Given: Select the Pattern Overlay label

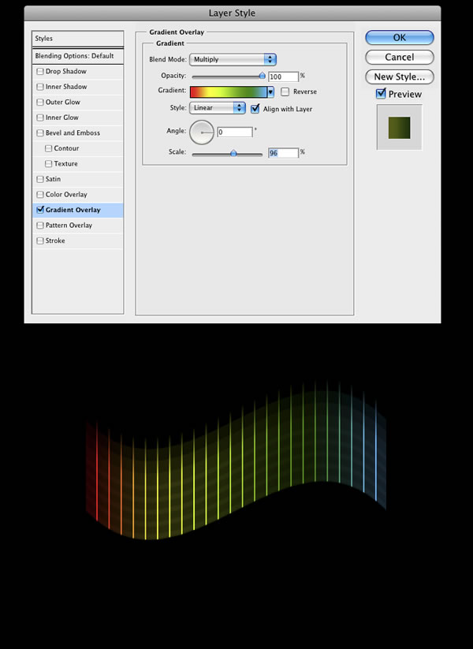Looking at the screenshot, I should [x=69, y=226].
